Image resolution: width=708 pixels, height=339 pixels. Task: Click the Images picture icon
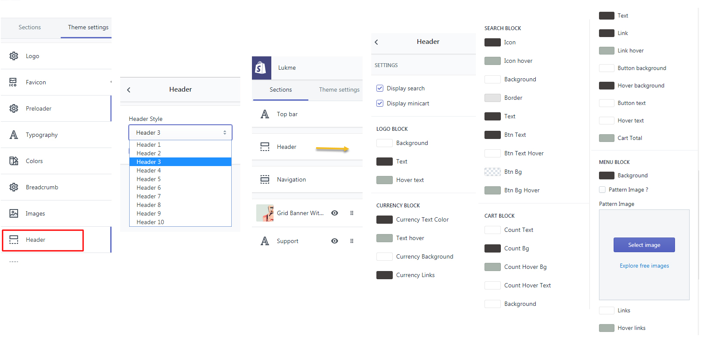(14, 213)
